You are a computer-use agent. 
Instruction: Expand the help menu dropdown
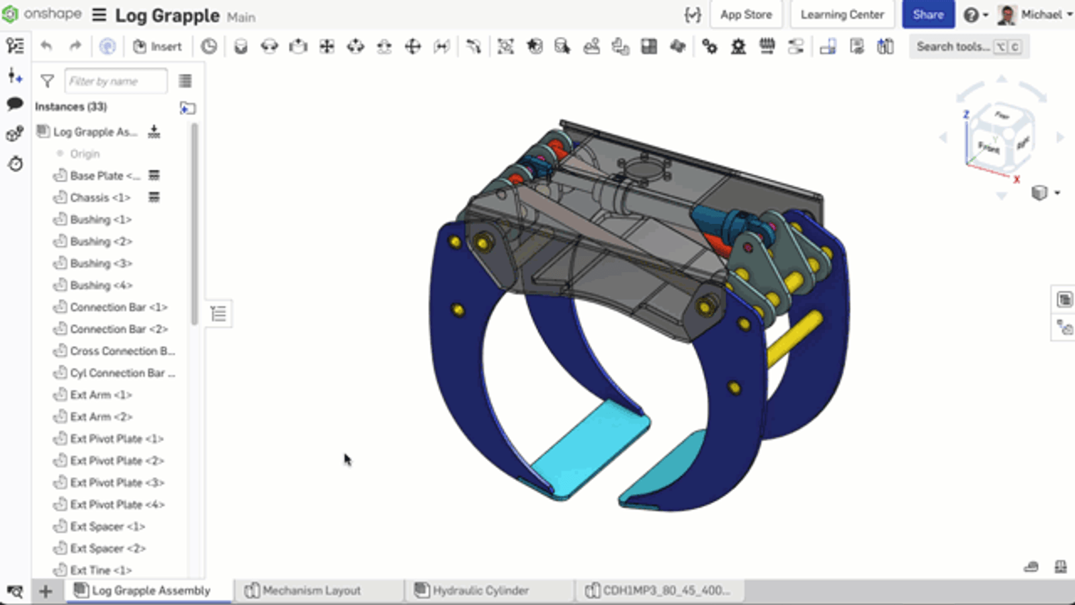coord(976,15)
